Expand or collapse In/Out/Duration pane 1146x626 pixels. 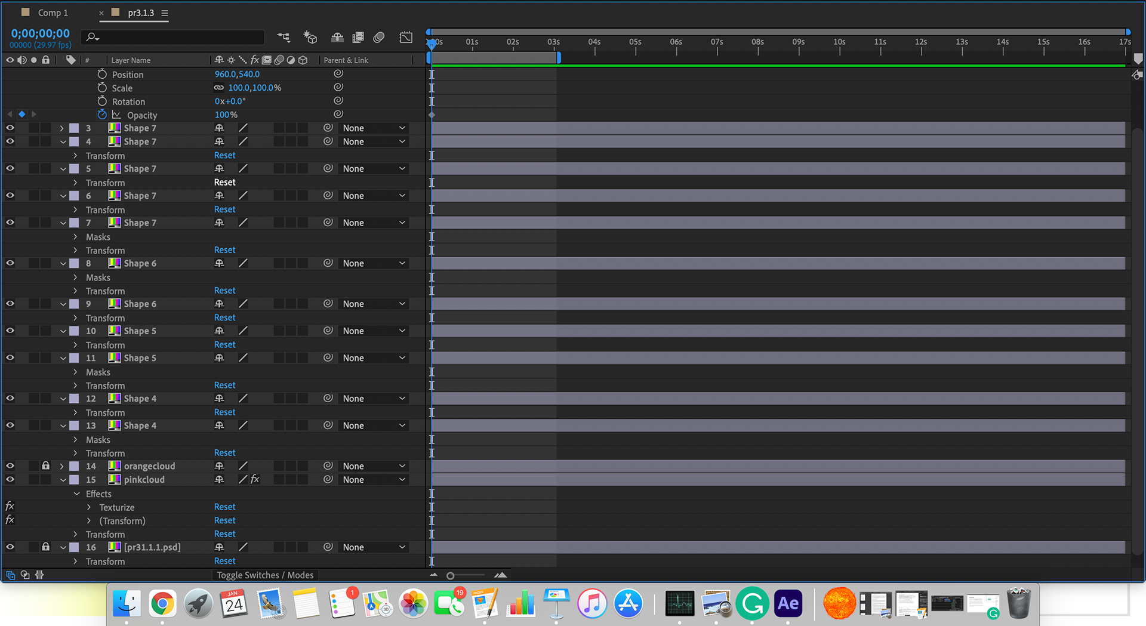(39, 575)
